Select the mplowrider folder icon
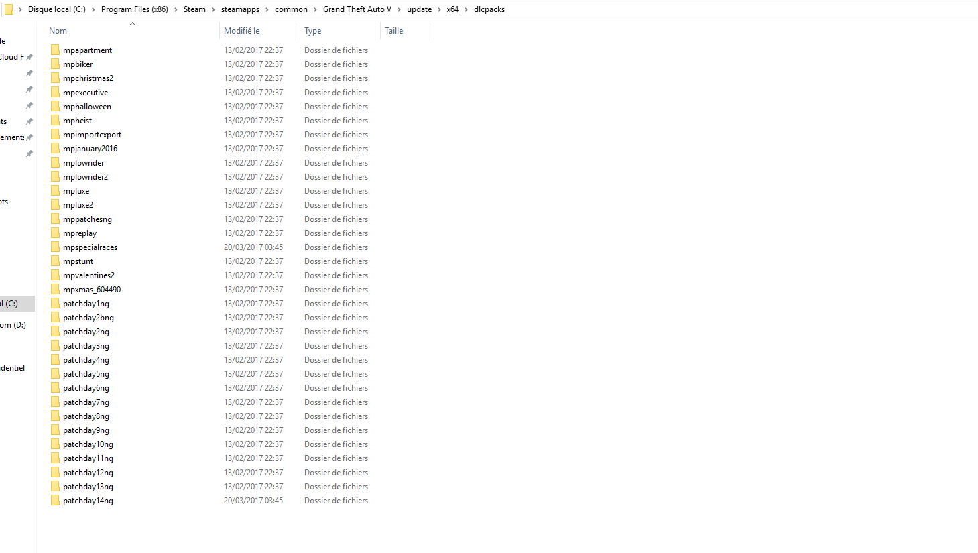 coord(55,162)
